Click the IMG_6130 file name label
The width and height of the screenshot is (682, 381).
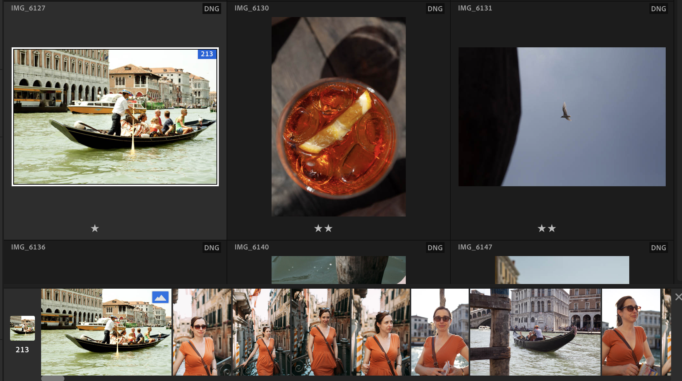point(252,8)
